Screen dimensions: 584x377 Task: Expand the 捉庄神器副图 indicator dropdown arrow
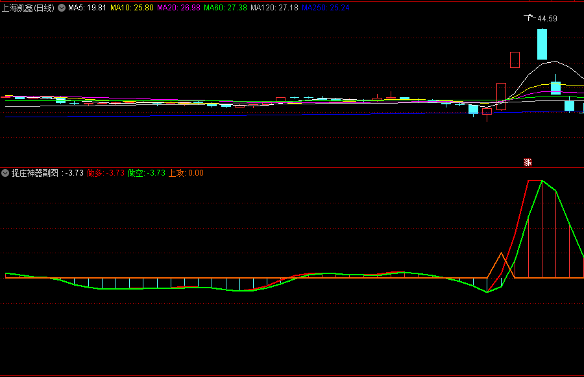click(x=5, y=173)
